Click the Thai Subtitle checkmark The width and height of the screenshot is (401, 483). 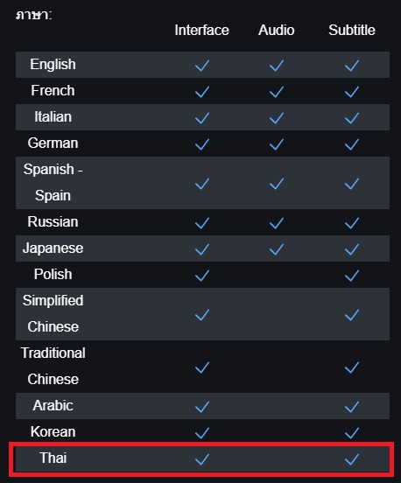click(x=352, y=459)
